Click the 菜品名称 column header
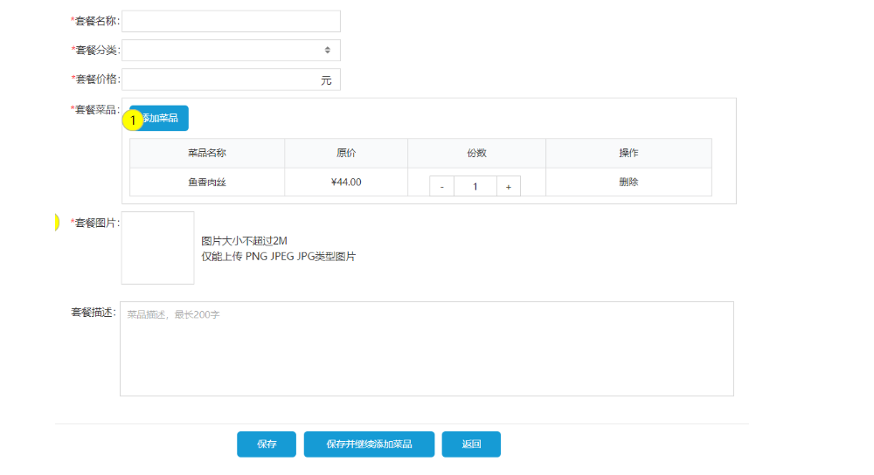This screenshot has height=475, width=874. point(207,153)
